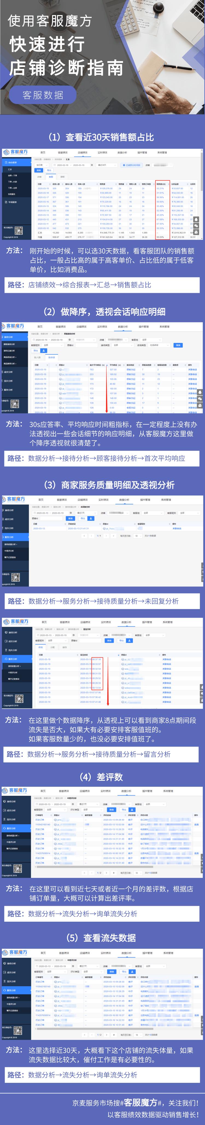This screenshot has height=1125, width=205.
Task: Click blue 搜索 button in section (5) screenshot
Action: pyautogui.click(x=112, y=971)
